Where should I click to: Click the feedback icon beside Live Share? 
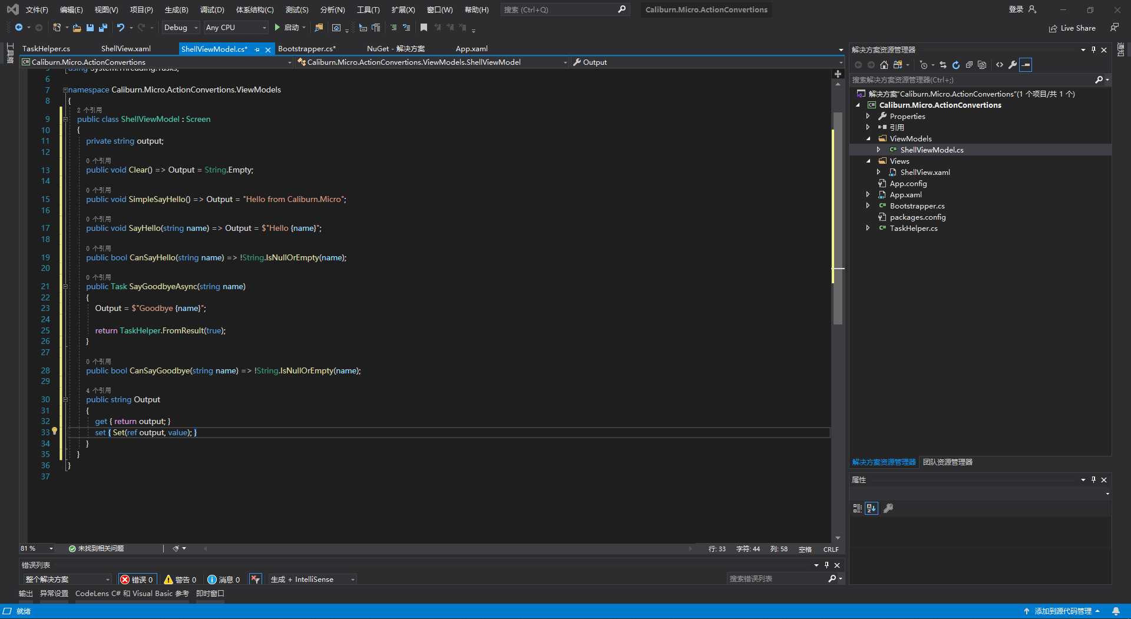pyautogui.click(x=1114, y=28)
